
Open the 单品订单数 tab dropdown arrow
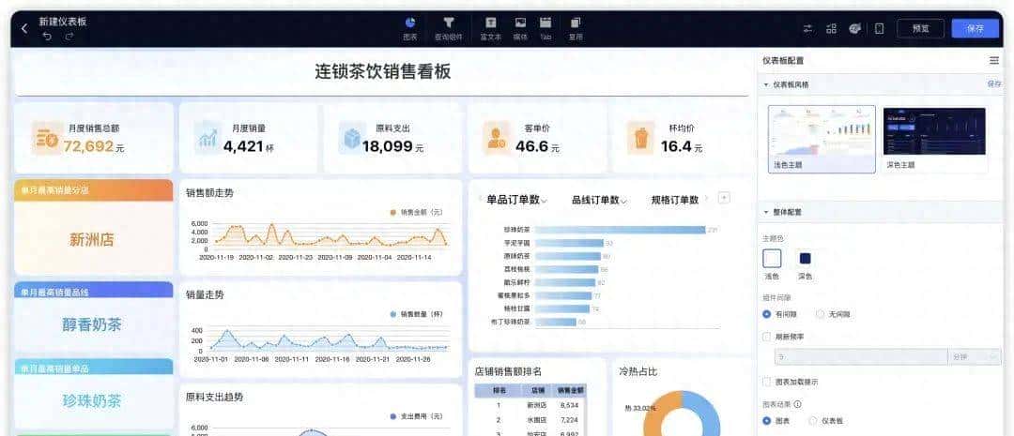pyautogui.click(x=544, y=201)
